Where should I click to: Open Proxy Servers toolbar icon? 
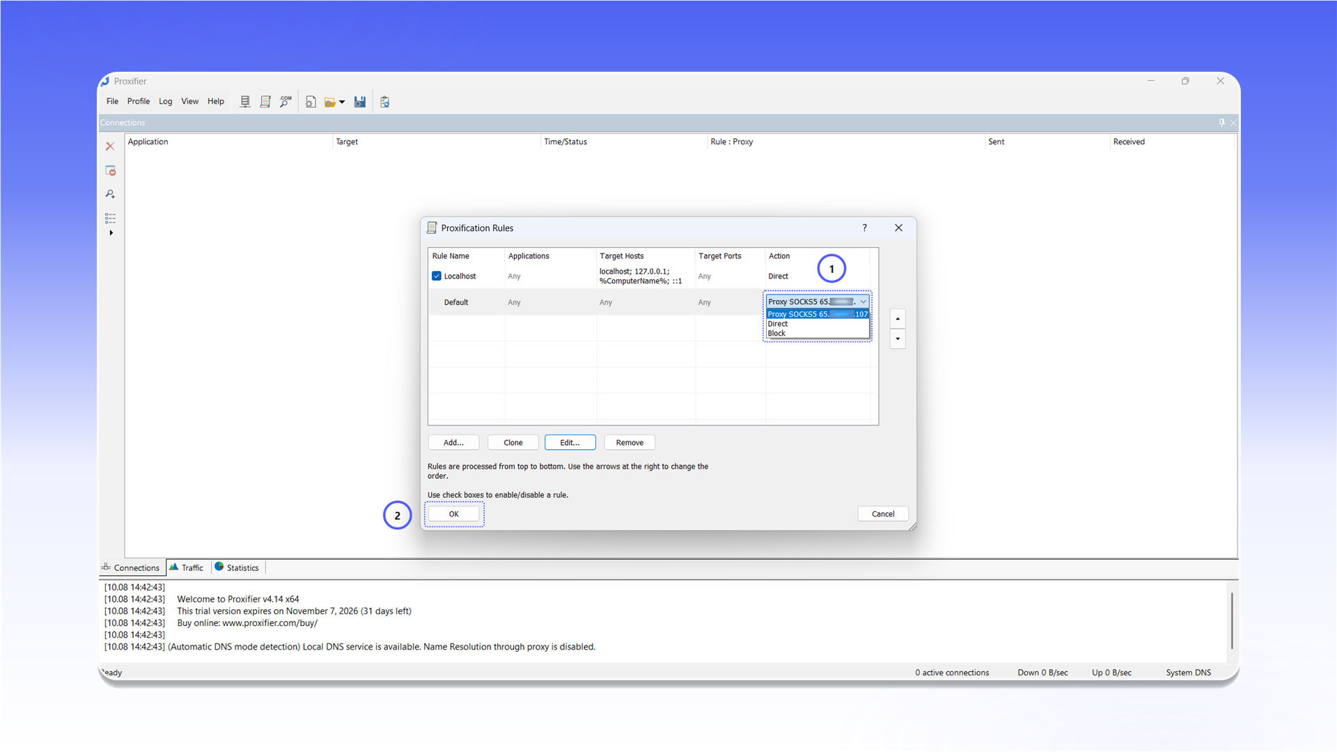[245, 102]
